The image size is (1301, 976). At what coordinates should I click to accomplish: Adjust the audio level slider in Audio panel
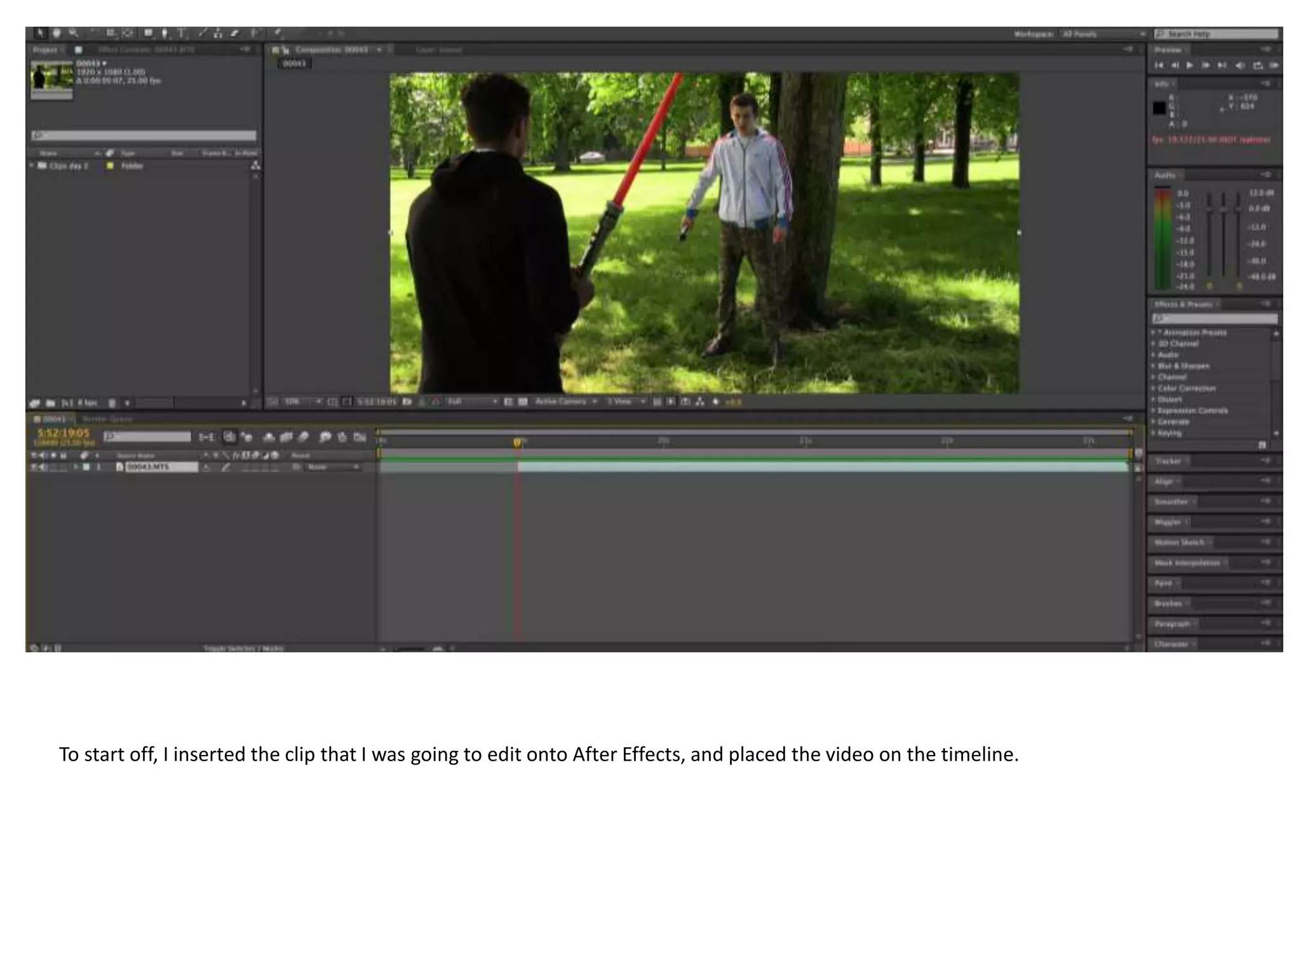point(1223,209)
